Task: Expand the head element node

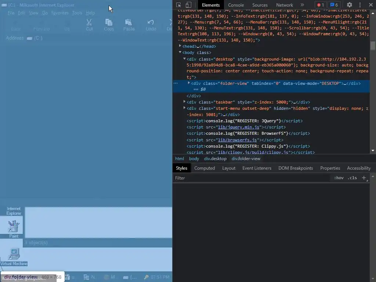Action: coord(180,46)
